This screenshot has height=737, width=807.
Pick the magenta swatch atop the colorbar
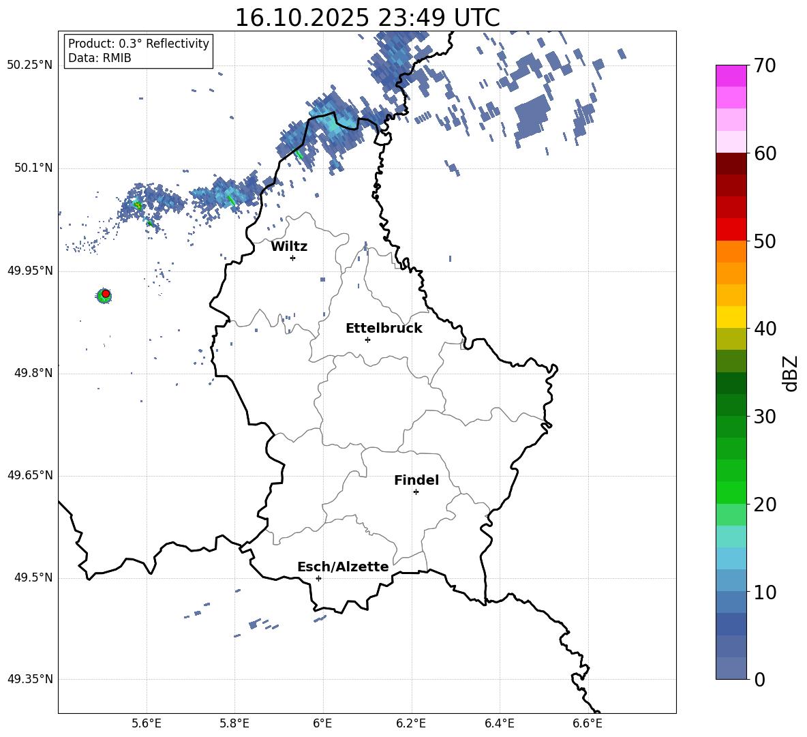coord(731,76)
